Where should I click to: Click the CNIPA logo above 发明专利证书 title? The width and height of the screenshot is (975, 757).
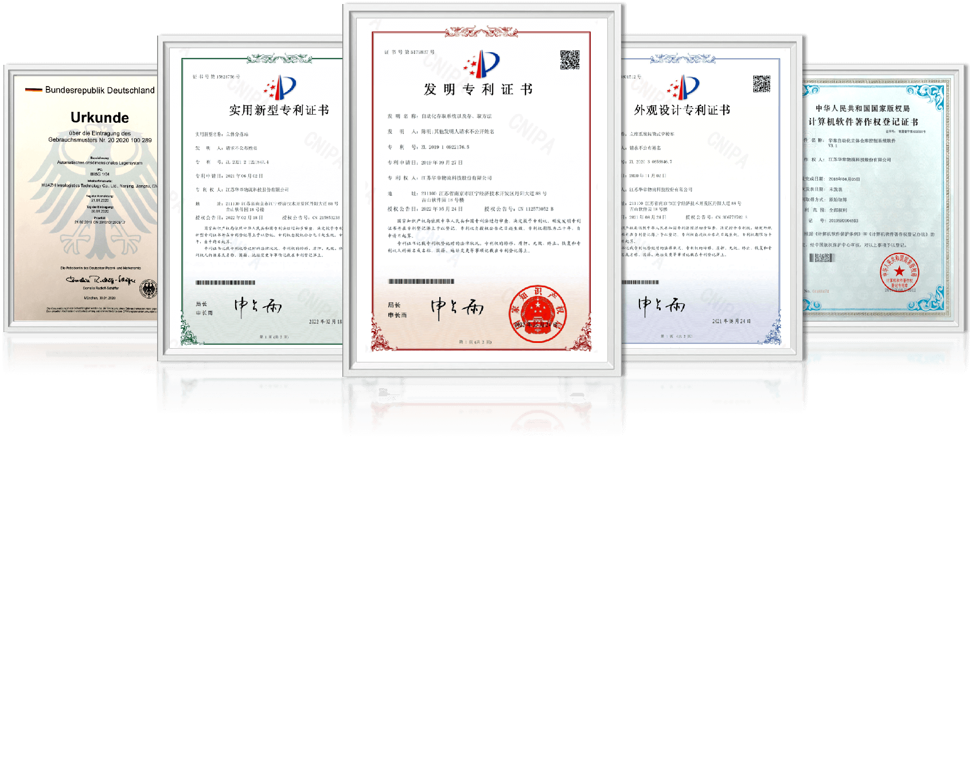click(482, 64)
